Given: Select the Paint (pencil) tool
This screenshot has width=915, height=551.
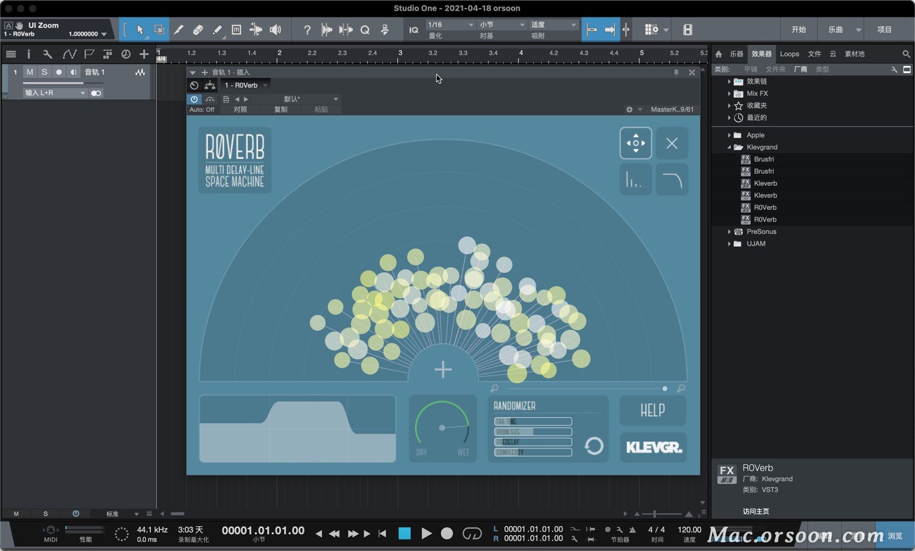Looking at the screenshot, I should click(217, 30).
